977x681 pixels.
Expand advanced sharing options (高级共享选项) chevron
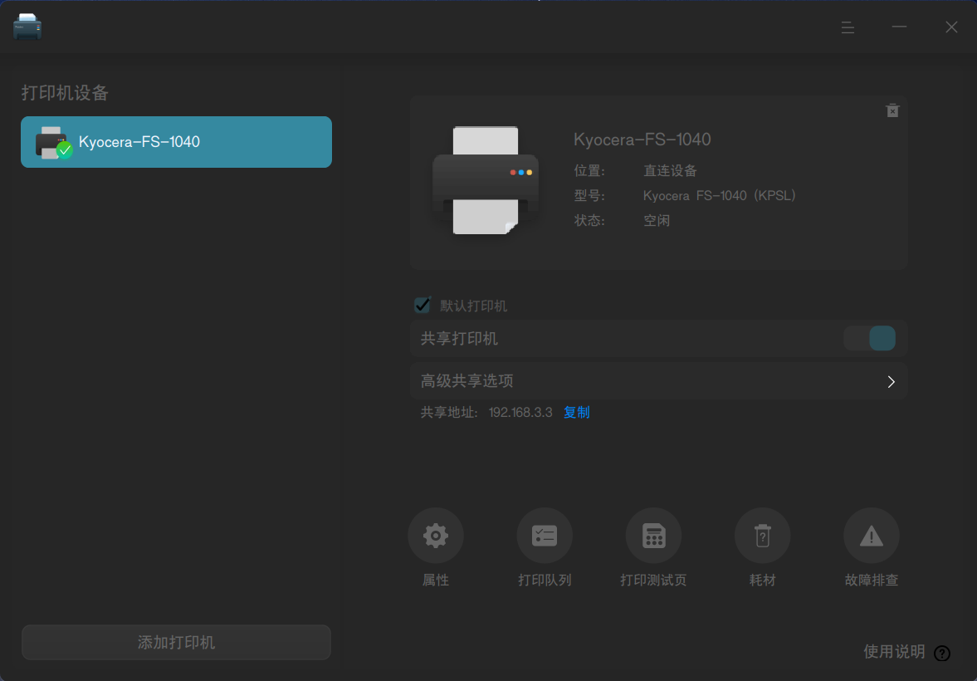tap(891, 382)
